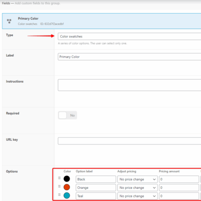Image resolution: width=201 pixels, height=201 pixels.
Task: Open the teal color swatch picker
Action: (67, 195)
